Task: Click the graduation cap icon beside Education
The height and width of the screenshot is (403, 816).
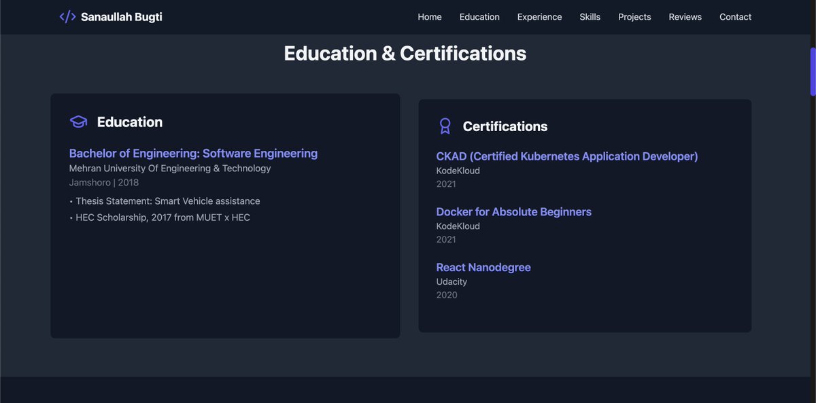Action: point(78,120)
